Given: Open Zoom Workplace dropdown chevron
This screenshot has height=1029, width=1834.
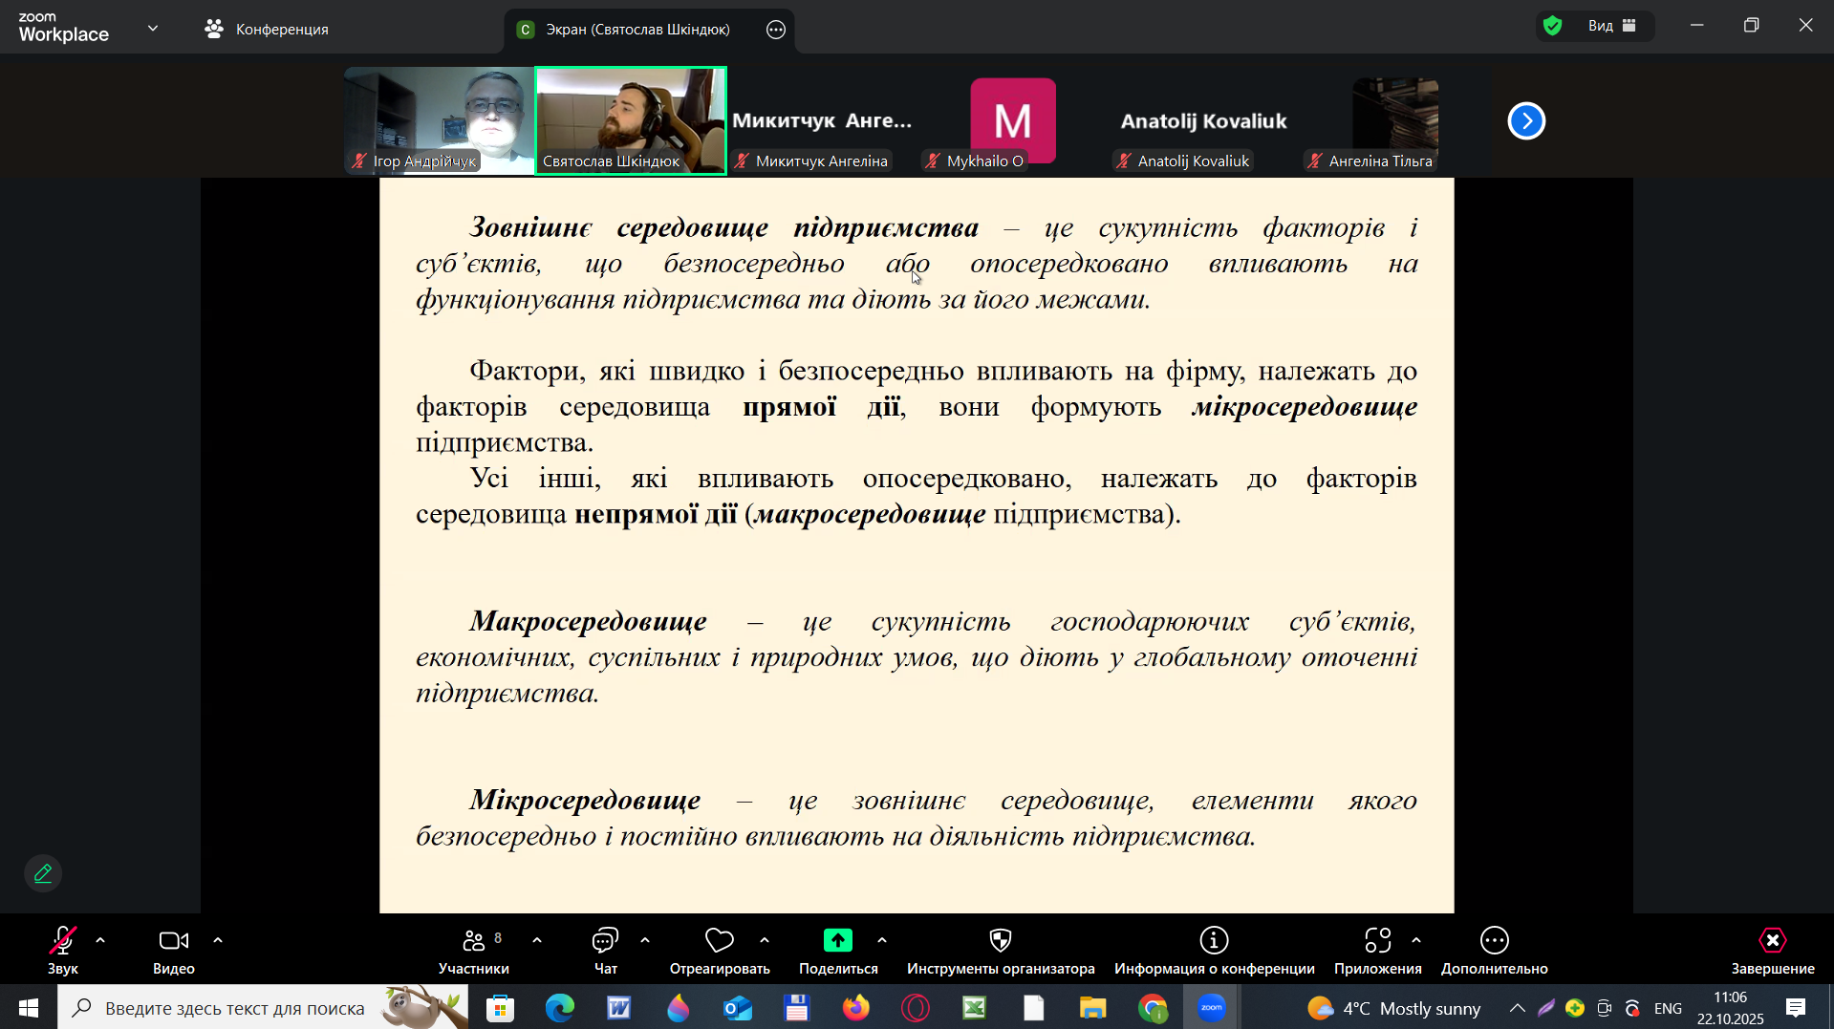Looking at the screenshot, I should [153, 29].
